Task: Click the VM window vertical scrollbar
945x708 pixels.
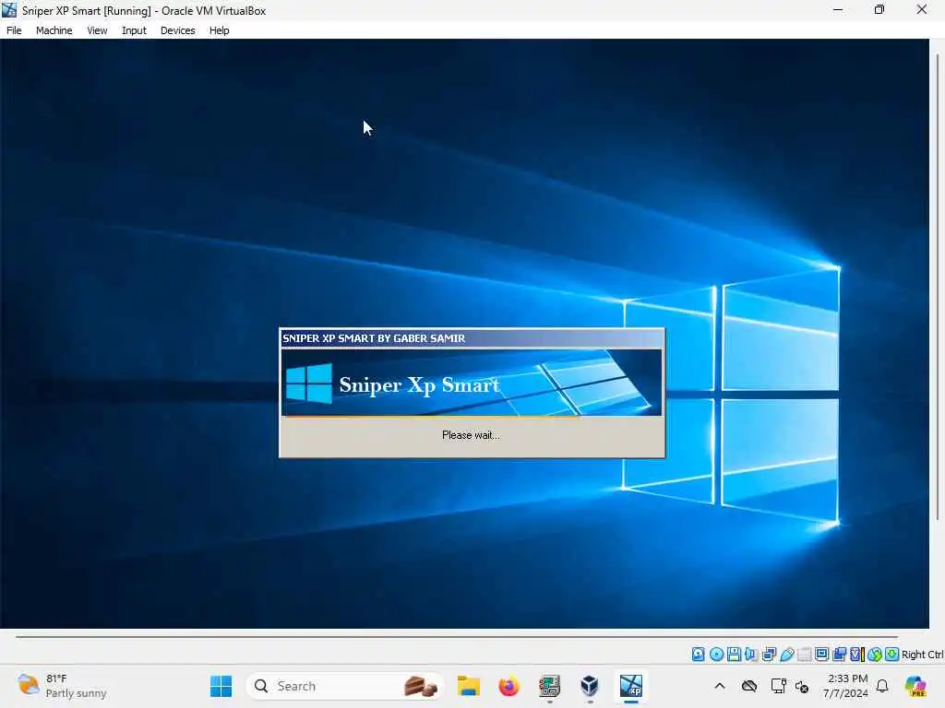Action: [x=938, y=287]
